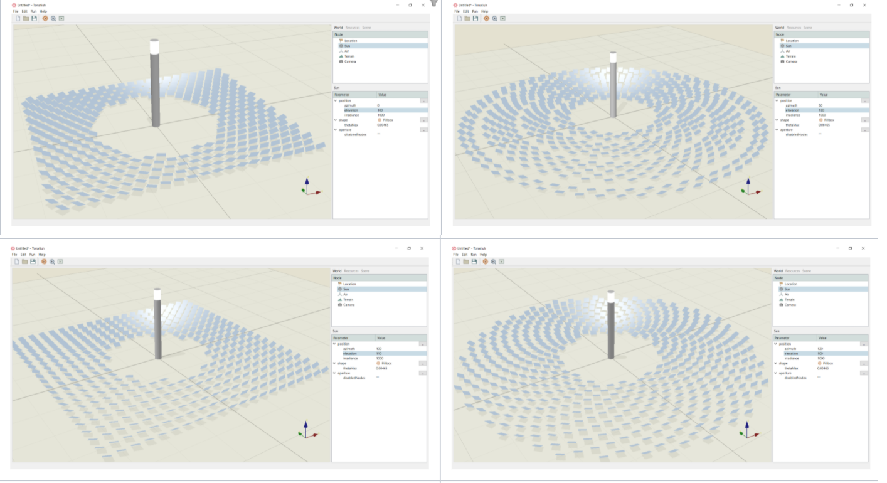
Task: Switch to Resources tab in lower-right window
Action: [792, 271]
